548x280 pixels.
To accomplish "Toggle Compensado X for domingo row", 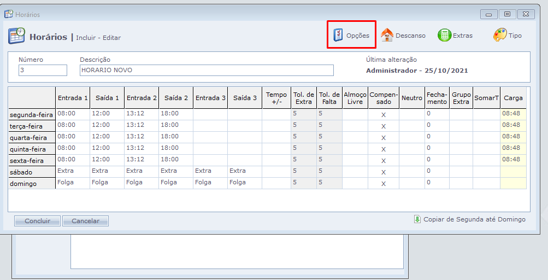I will [384, 184].
